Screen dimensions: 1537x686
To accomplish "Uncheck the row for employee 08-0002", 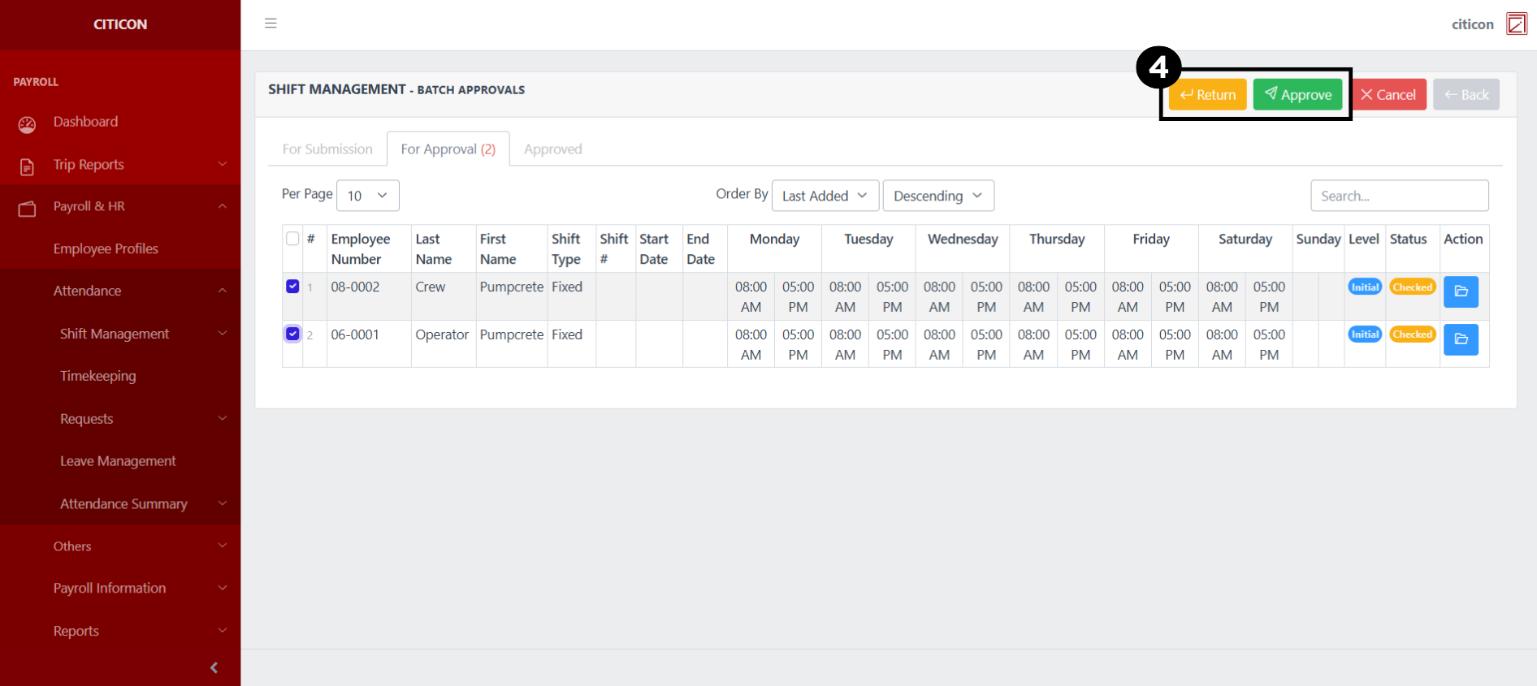I will (x=292, y=287).
